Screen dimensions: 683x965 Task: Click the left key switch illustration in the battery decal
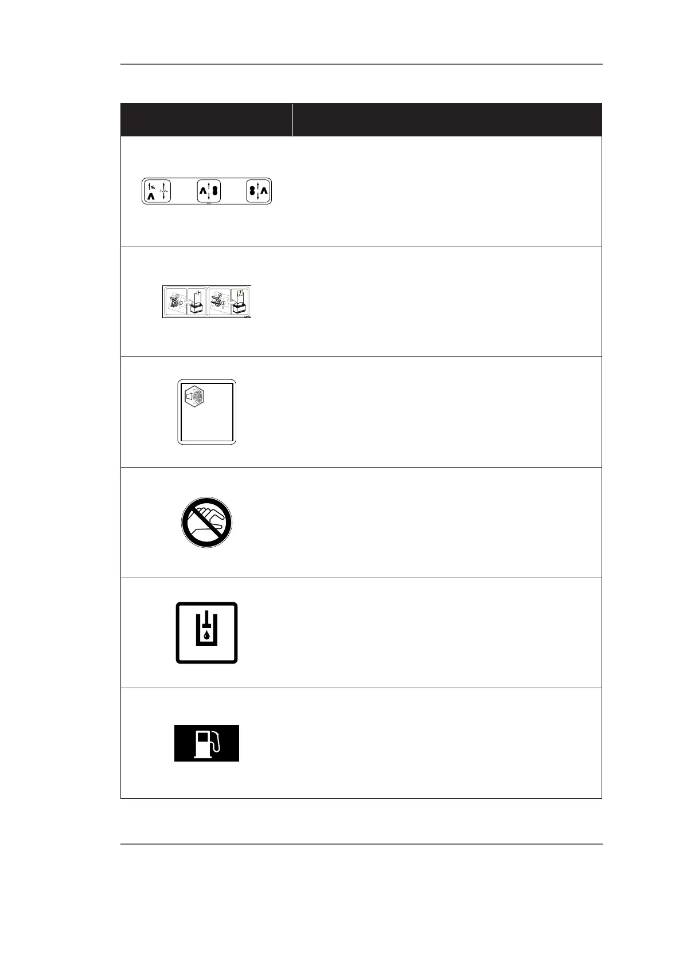point(174,301)
